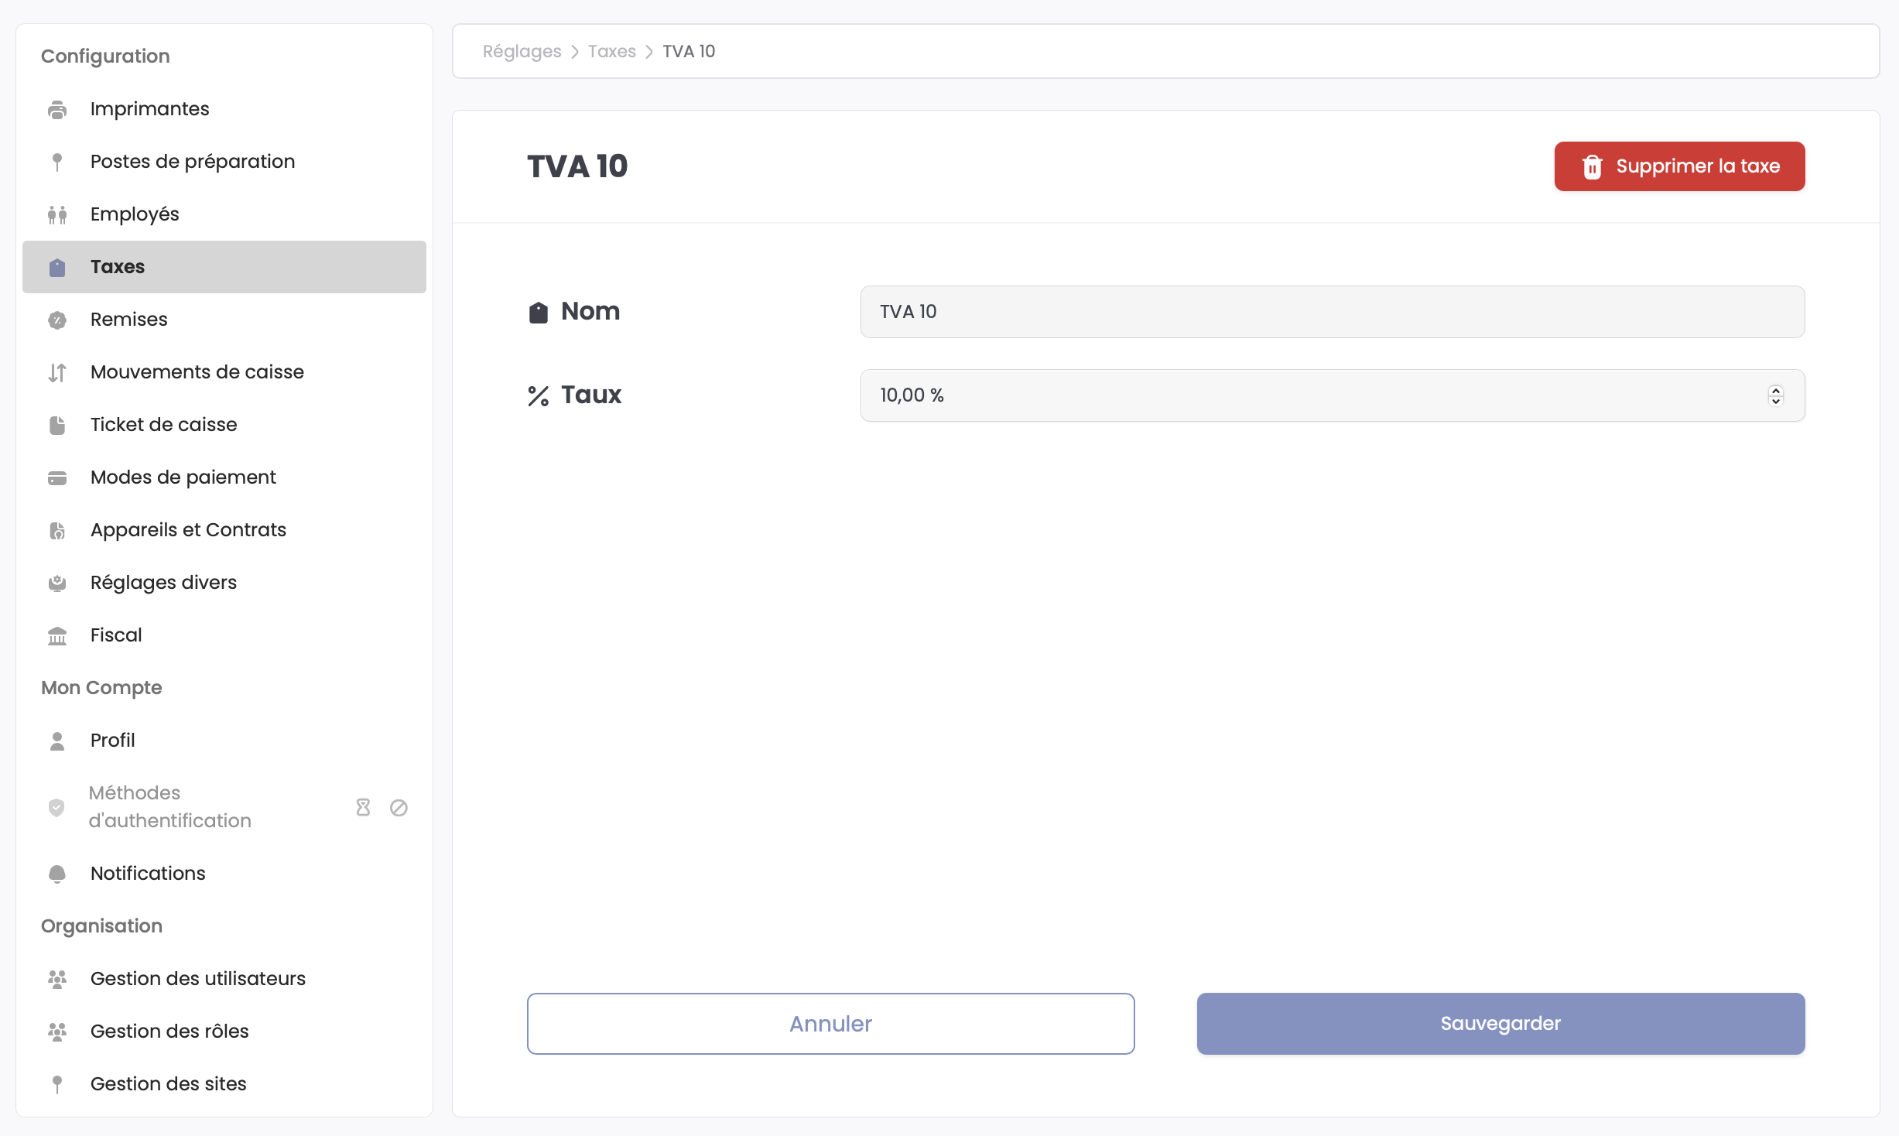Click the Annuler button
Image resolution: width=1899 pixels, height=1136 pixels.
point(830,1024)
